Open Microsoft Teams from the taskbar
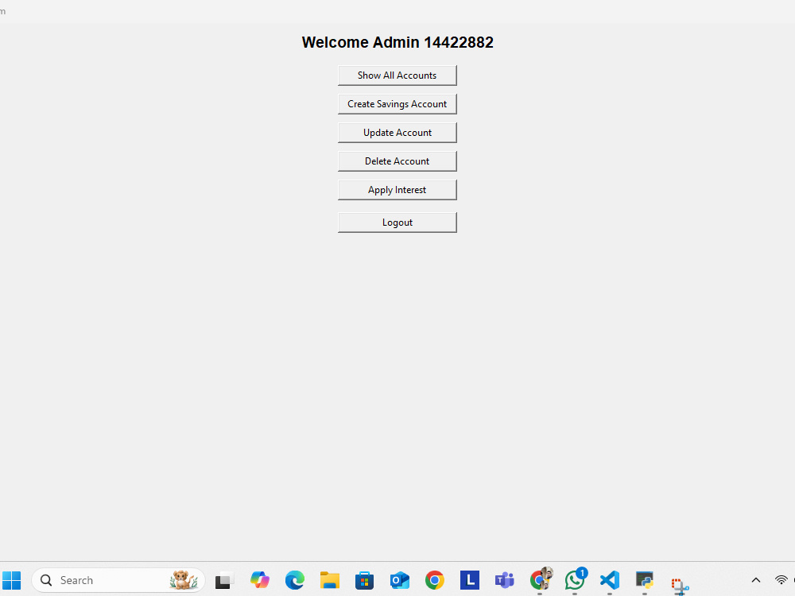This screenshot has height=596, width=795. [505, 580]
